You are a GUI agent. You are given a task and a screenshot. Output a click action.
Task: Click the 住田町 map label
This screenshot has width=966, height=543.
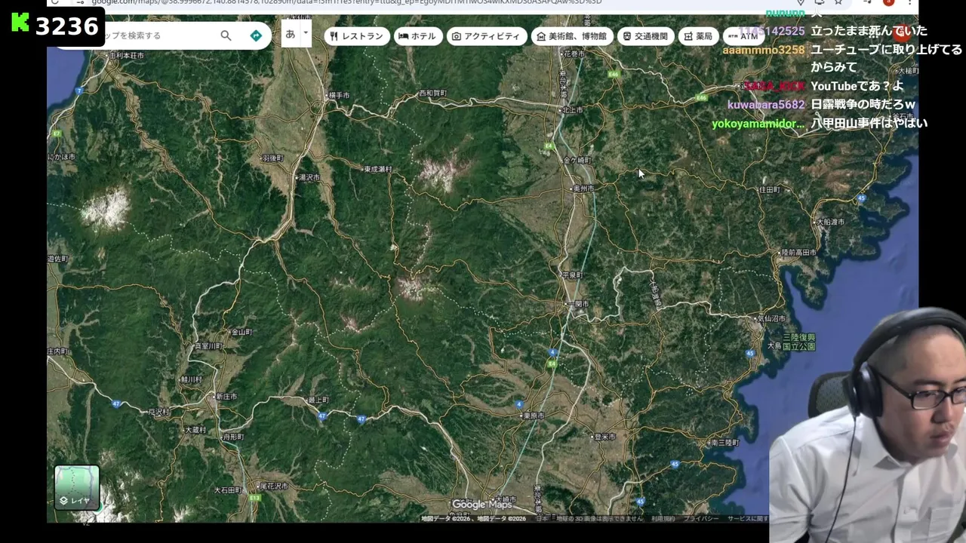(769, 190)
